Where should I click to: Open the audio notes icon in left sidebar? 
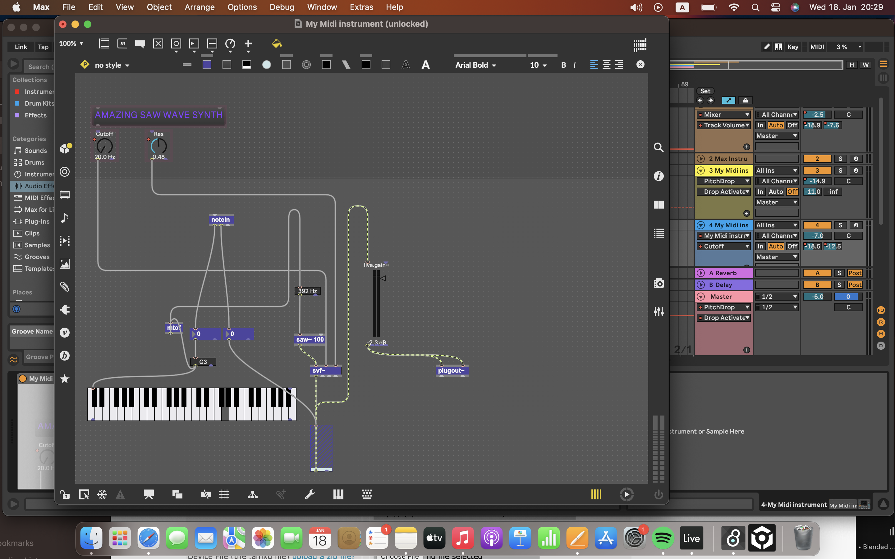coord(65,217)
